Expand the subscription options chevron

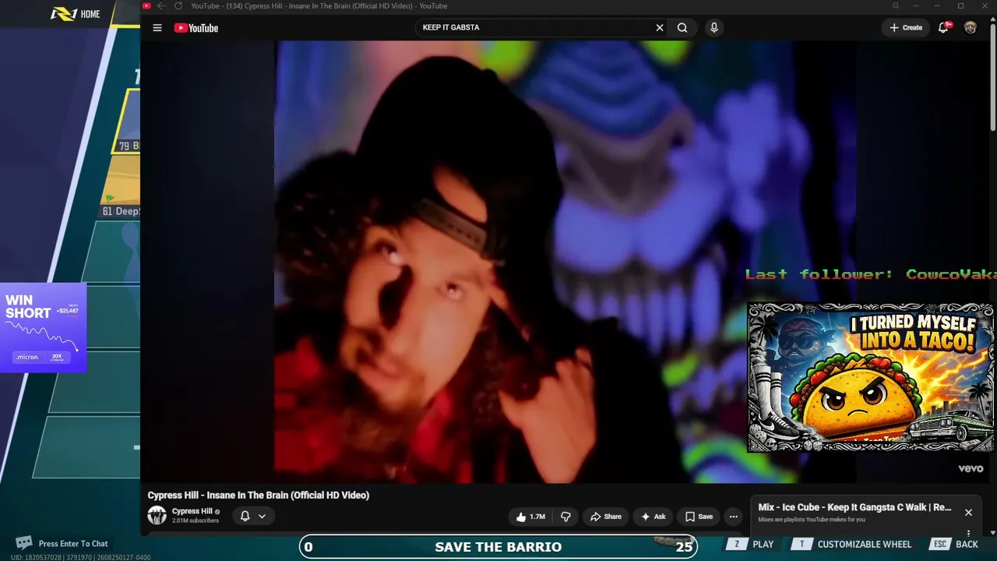262,516
